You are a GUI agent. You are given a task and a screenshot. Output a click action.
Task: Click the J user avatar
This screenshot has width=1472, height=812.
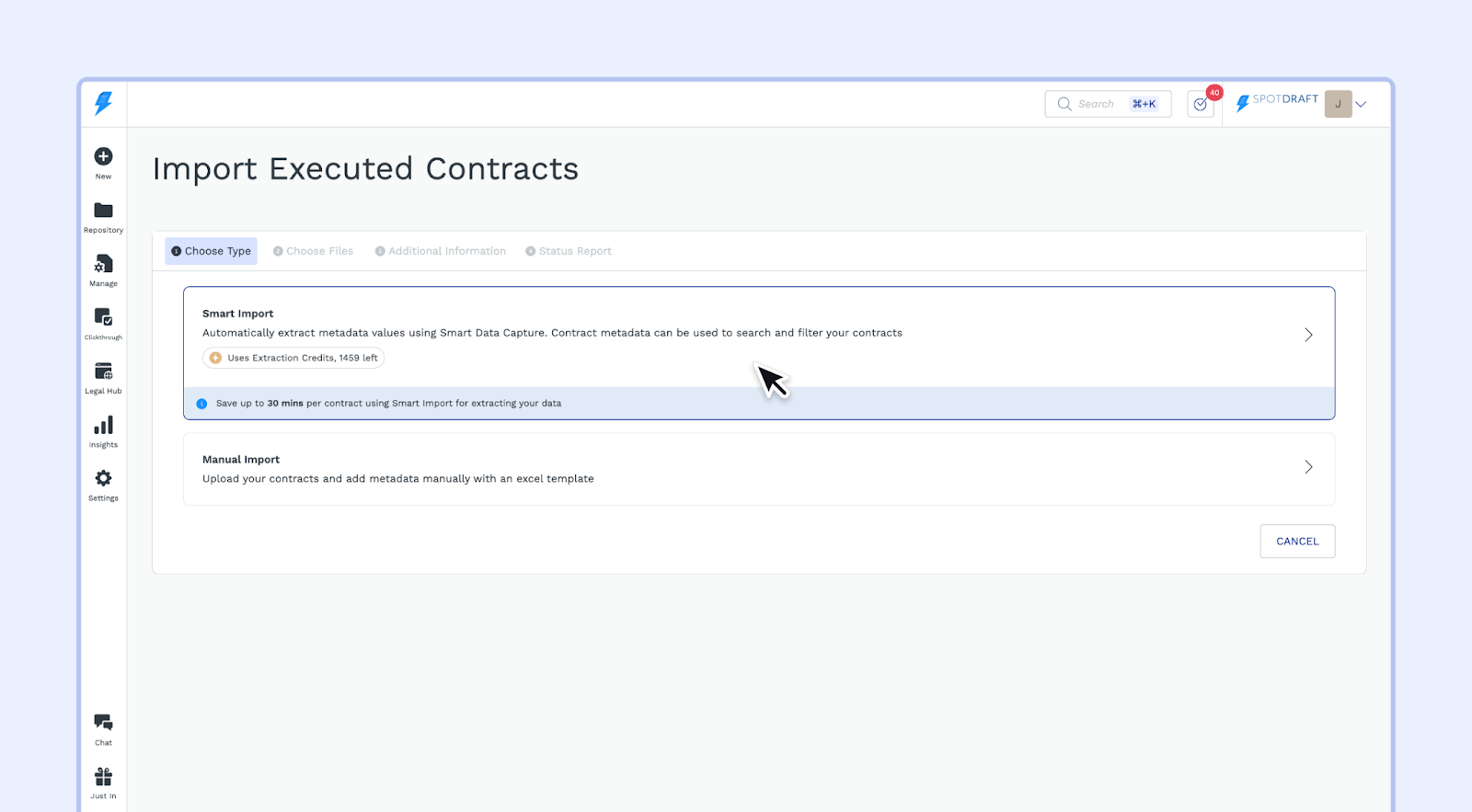pyautogui.click(x=1338, y=104)
